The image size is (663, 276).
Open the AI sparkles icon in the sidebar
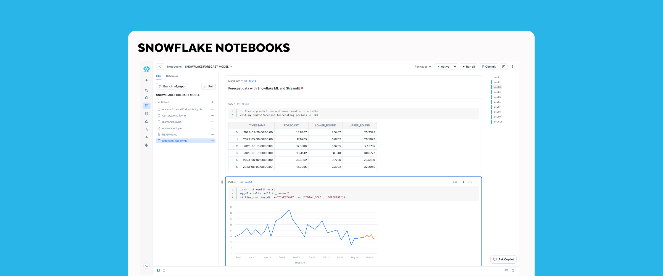pyautogui.click(x=146, y=129)
